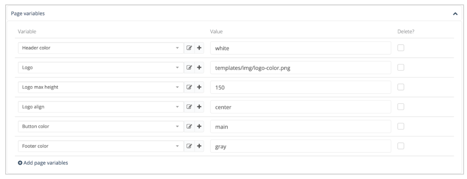This screenshot has height=179, width=467.
Task: Click edit icon next to Logo max height
Action: pyautogui.click(x=189, y=87)
